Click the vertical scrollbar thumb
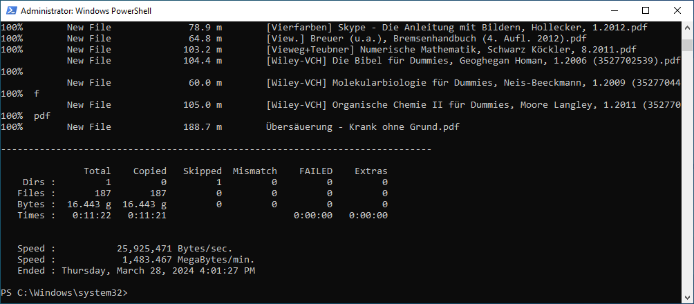694x304 pixels. [687, 46]
